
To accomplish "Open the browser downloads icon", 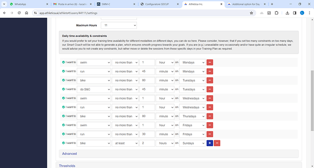I will pos(287,13).
